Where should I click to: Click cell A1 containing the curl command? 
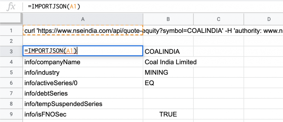[83, 30]
